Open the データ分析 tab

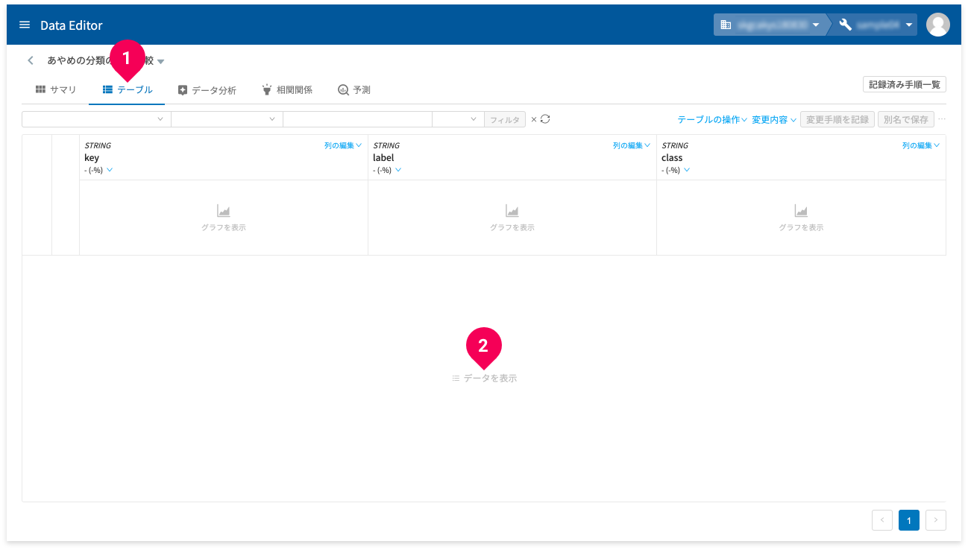(x=207, y=89)
